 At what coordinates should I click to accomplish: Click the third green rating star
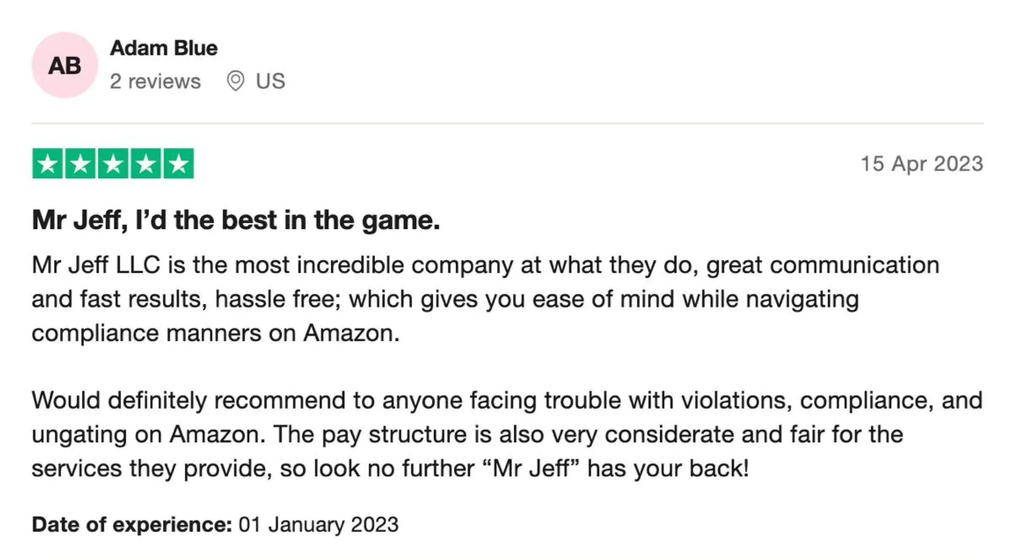pos(113,164)
